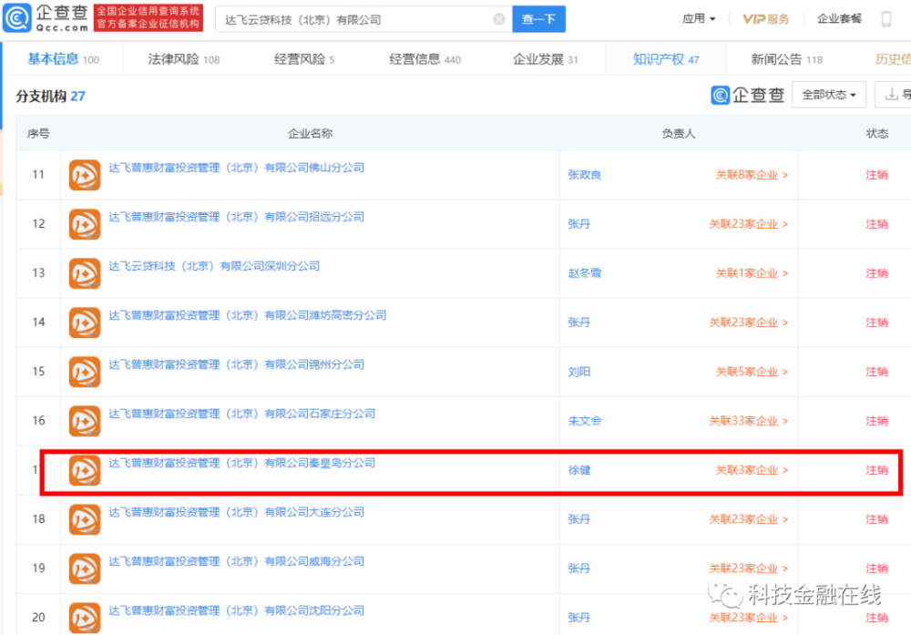
Task: Click the company logo in row 11
Action: tap(85, 175)
